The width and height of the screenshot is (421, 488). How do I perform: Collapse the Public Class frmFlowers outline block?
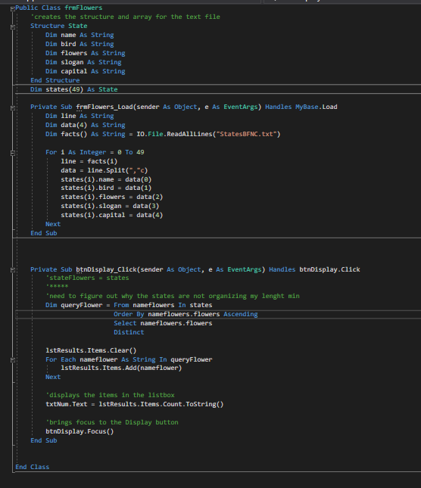pos(13,9)
